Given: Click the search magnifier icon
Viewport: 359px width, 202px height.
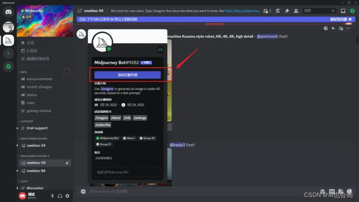Looking at the screenshot, I should tap(333, 11).
